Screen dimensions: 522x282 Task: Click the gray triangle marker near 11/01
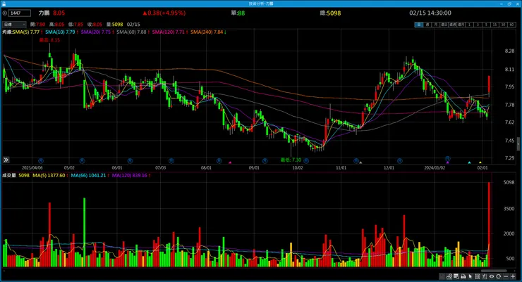point(360,162)
